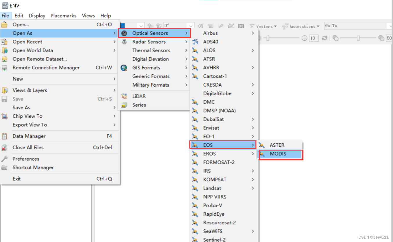Open the Edit menu

pyautogui.click(x=19, y=16)
